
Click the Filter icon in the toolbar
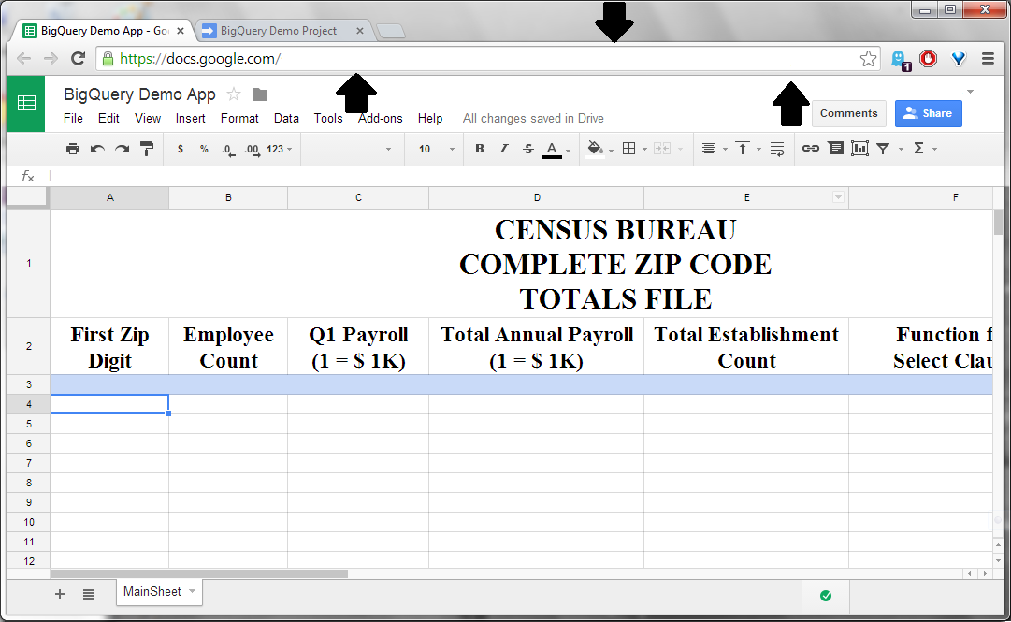click(885, 148)
